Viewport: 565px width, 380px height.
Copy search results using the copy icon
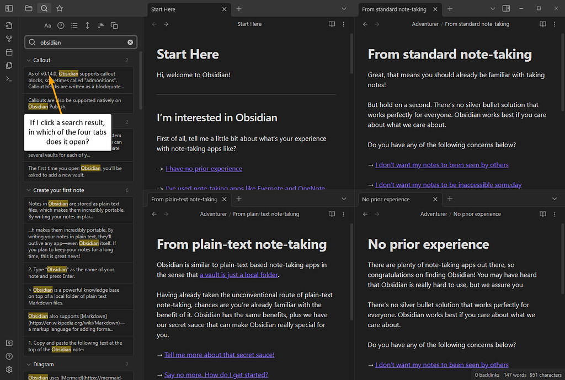(x=114, y=25)
